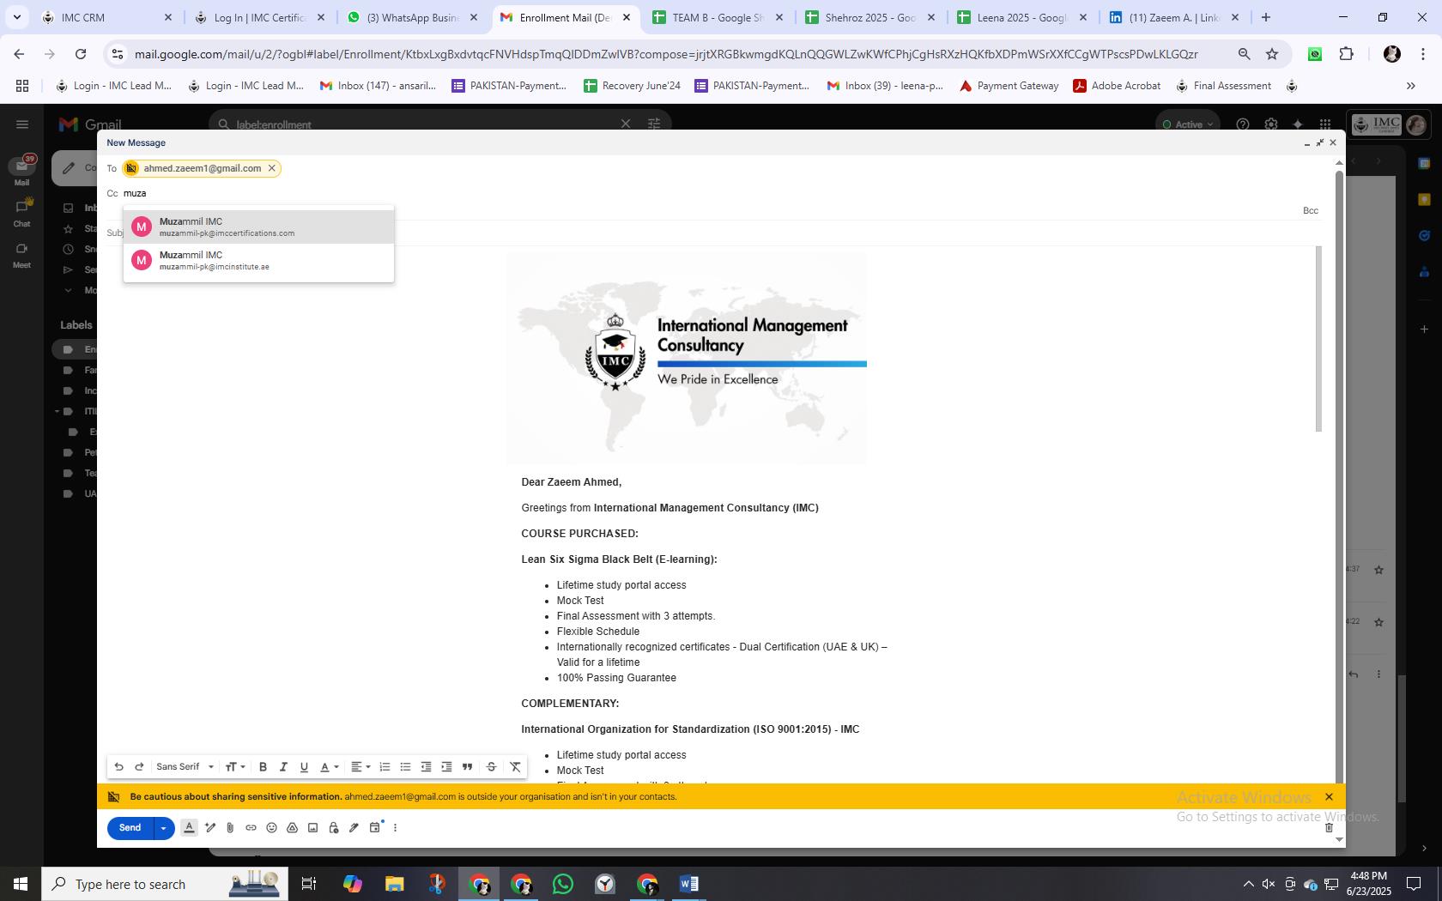This screenshot has width=1442, height=901.
Task: Attach files with paperclip icon
Action: [230, 828]
